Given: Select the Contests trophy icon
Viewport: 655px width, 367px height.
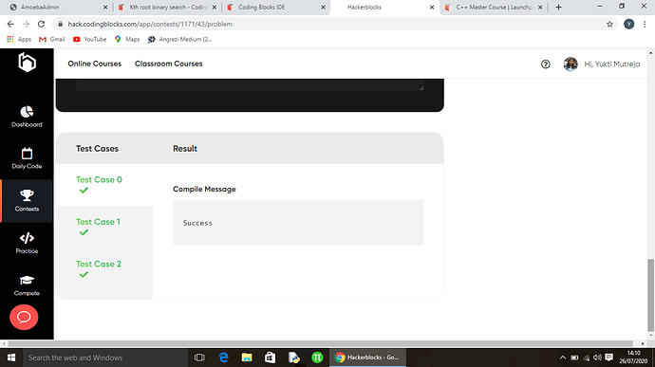Looking at the screenshot, I should [27, 195].
